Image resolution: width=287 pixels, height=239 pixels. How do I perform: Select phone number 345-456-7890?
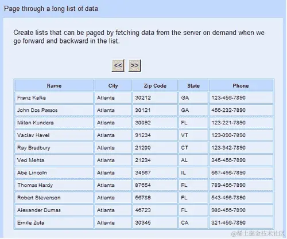tap(241, 160)
